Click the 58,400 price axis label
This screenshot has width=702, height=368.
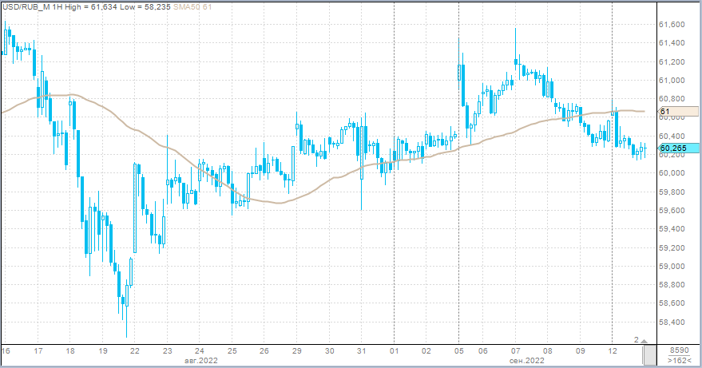(x=672, y=322)
